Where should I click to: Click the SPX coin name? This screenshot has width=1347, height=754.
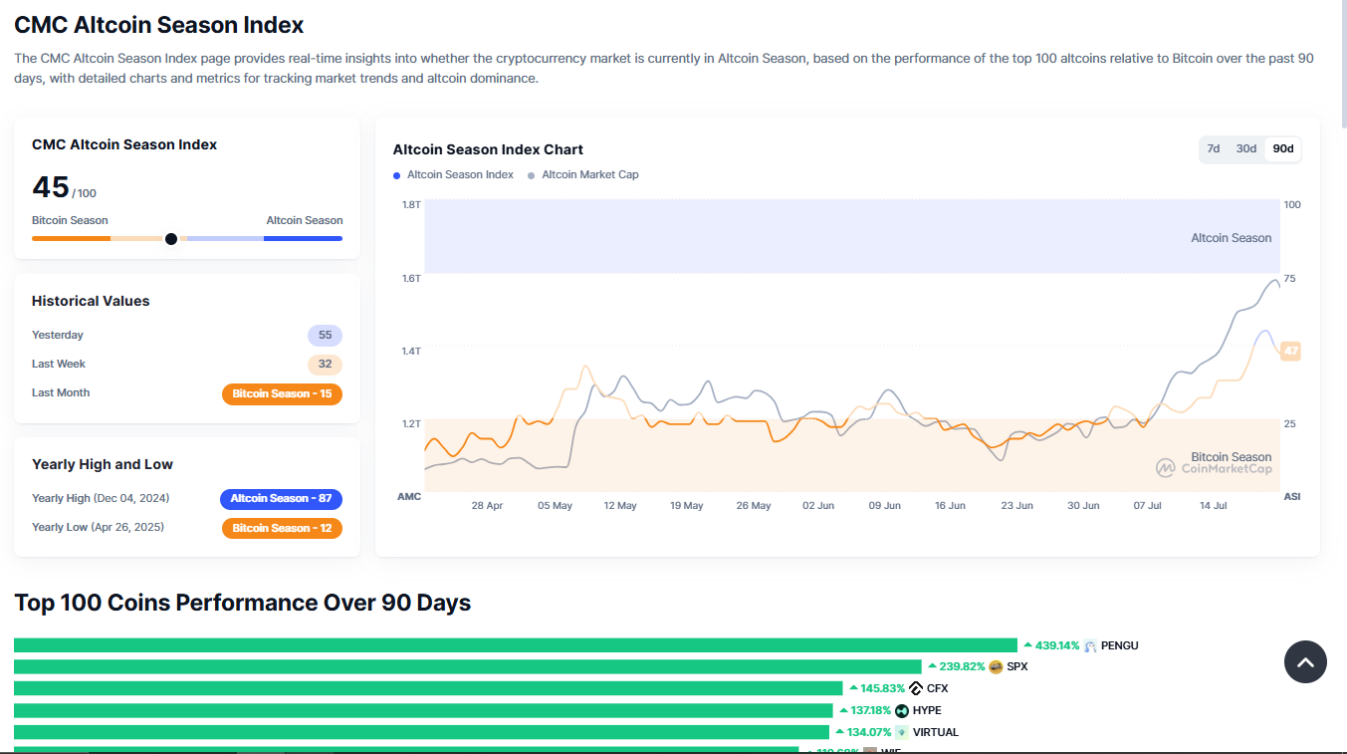(x=1017, y=667)
